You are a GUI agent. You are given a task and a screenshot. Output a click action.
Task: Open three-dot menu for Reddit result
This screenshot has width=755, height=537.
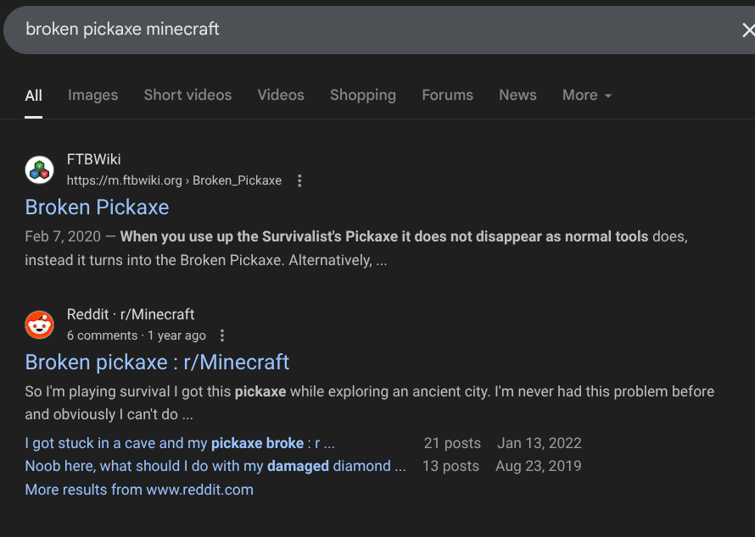coord(222,335)
